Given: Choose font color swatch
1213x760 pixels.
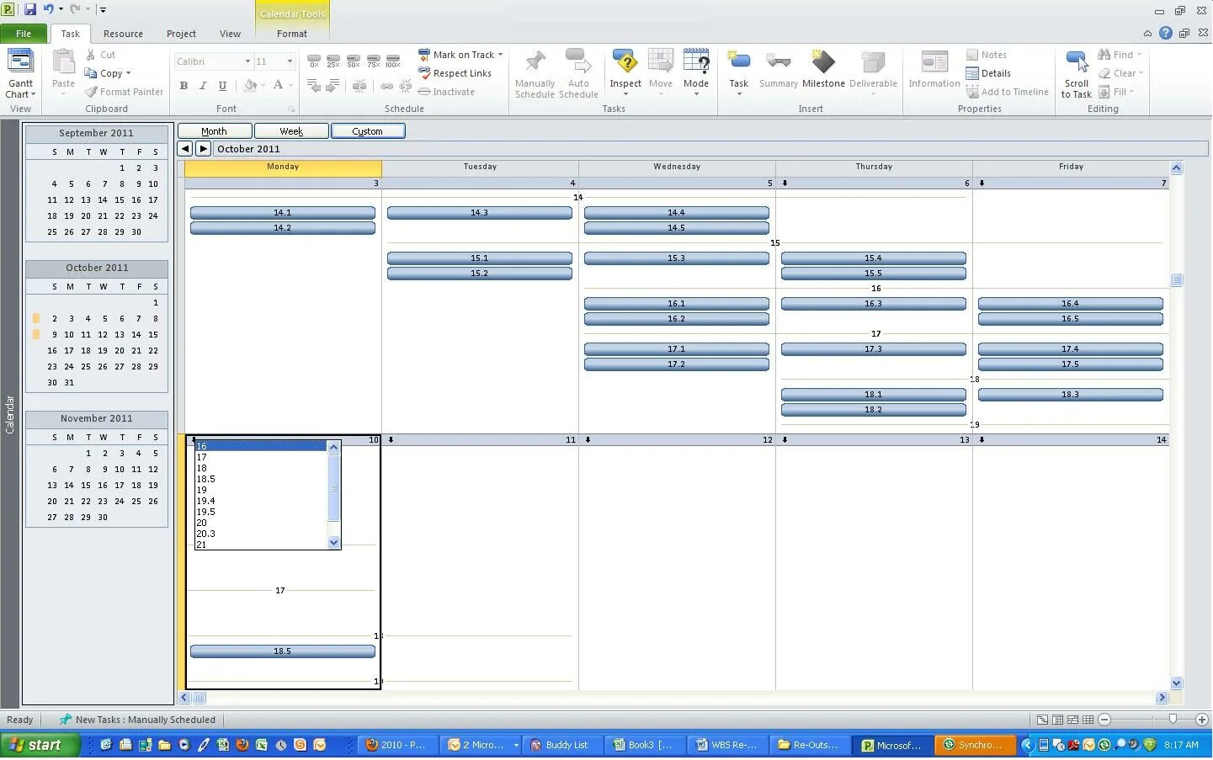Looking at the screenshot, I should pos(278,85).
